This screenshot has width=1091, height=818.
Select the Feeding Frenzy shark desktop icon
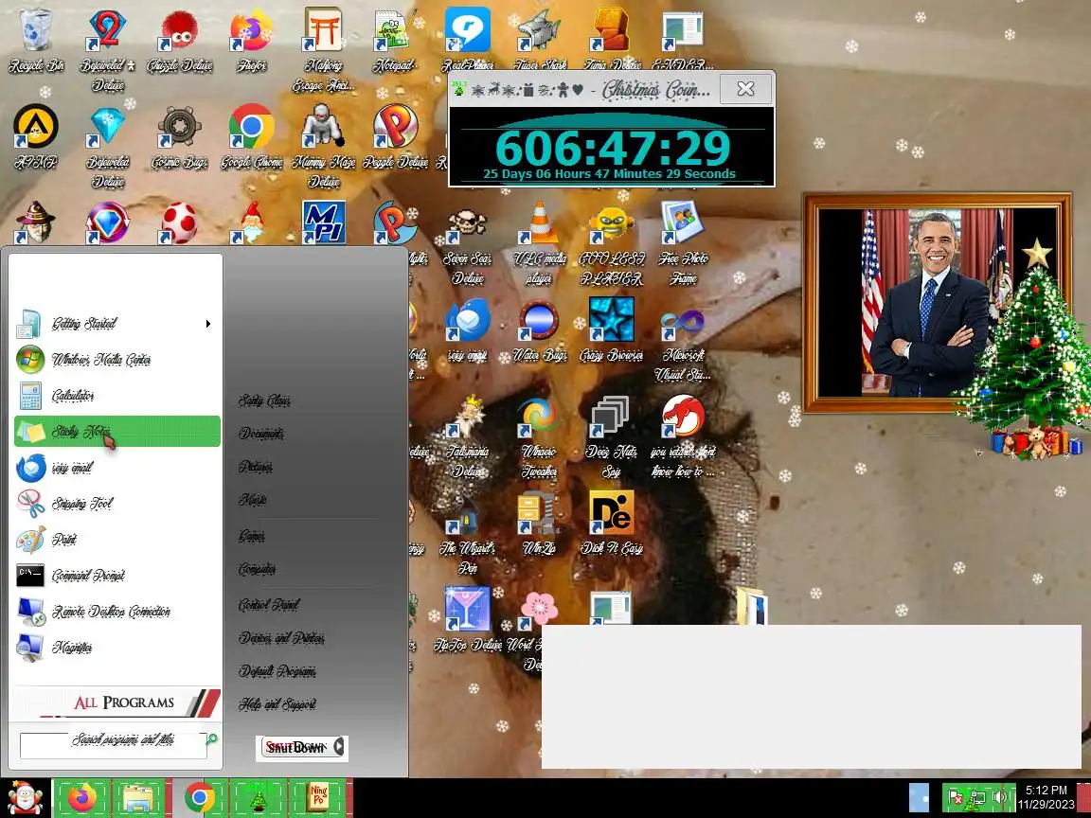(539, 38)
